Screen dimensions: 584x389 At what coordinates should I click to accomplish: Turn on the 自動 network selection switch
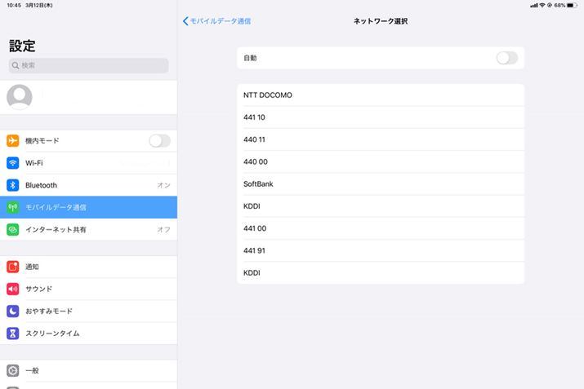pos(507,58)
